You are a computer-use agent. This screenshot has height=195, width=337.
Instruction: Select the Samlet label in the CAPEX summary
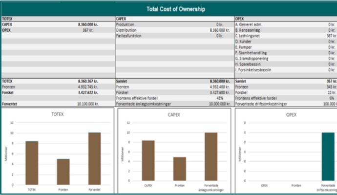click(x=122, y=81)
